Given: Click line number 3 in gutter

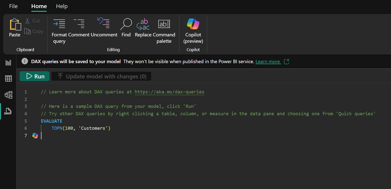Looking at the screenshot, I should (26, 106).
